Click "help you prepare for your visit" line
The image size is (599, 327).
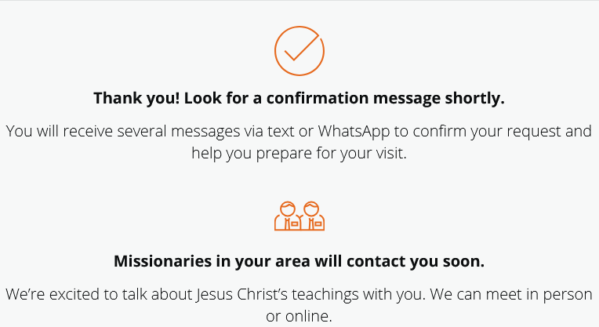299,153
